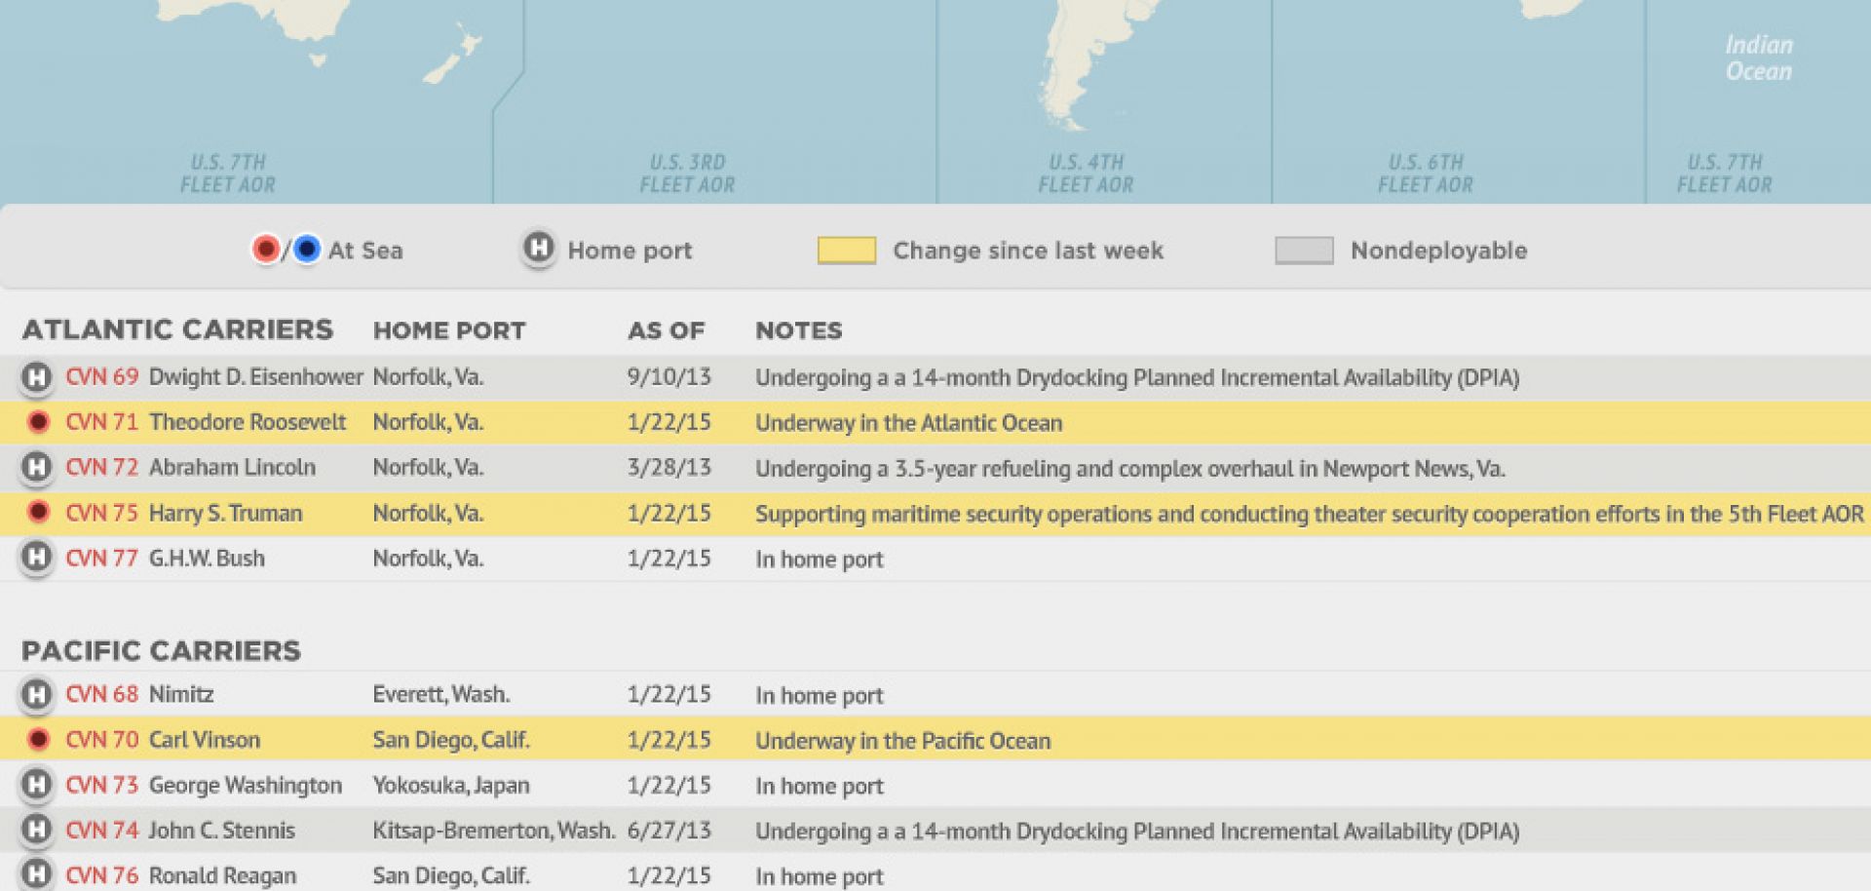Click the highlighted Harry S. Truman row
This screenshot has width=1871, height=891.
point(935,513)
